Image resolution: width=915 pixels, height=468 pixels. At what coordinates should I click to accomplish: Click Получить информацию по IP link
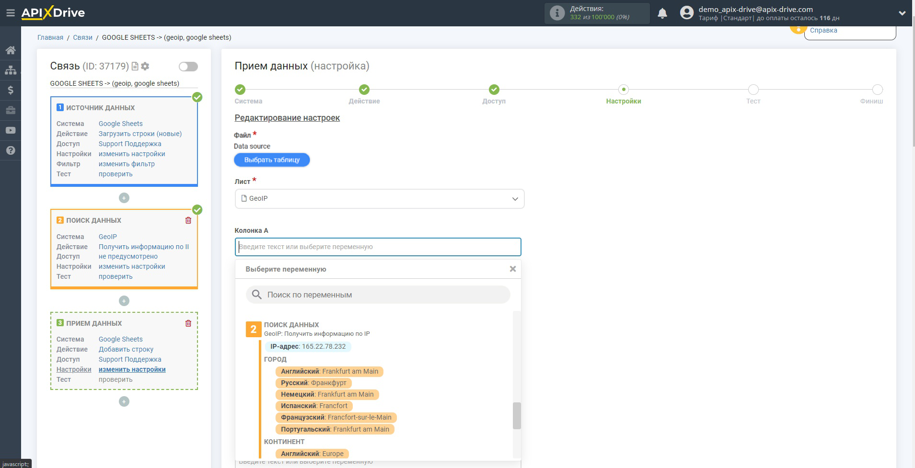click(144, 247)
